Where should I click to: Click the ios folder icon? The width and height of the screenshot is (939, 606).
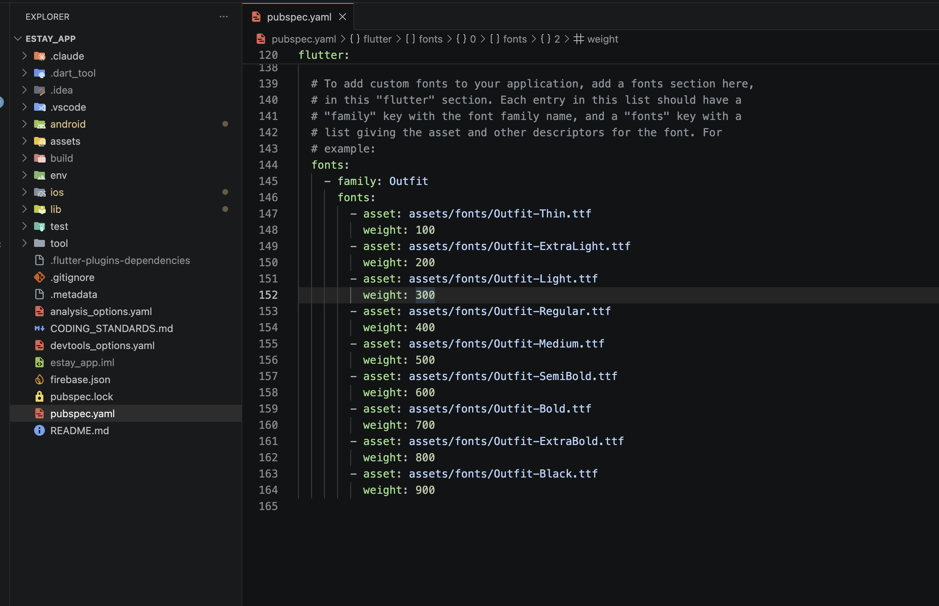(39, 192)
